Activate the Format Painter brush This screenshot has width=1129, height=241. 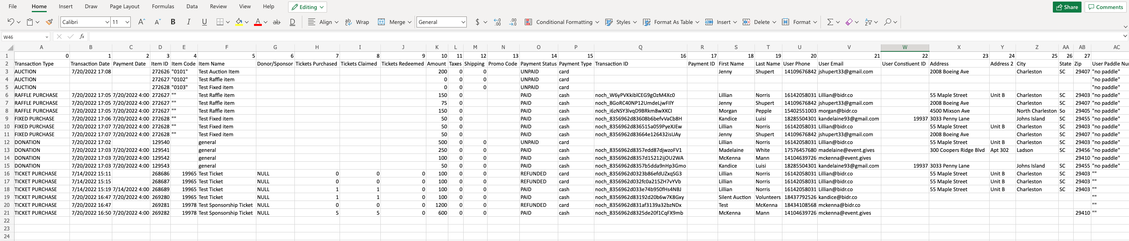tap(49, 22)
